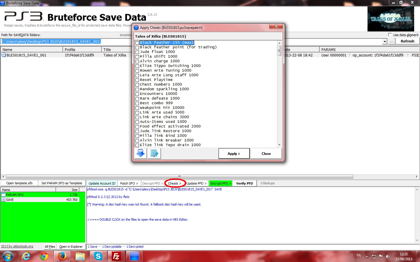Check the Food effect activated 2000 cheat
Image resolution: width=420 pixels, height=262 pixels.
[x=137, y=127]
